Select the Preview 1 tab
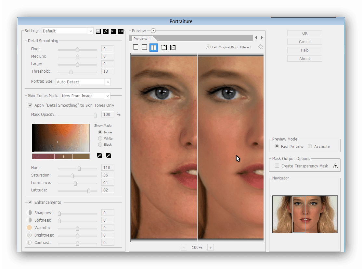 (x=142, y=39)
